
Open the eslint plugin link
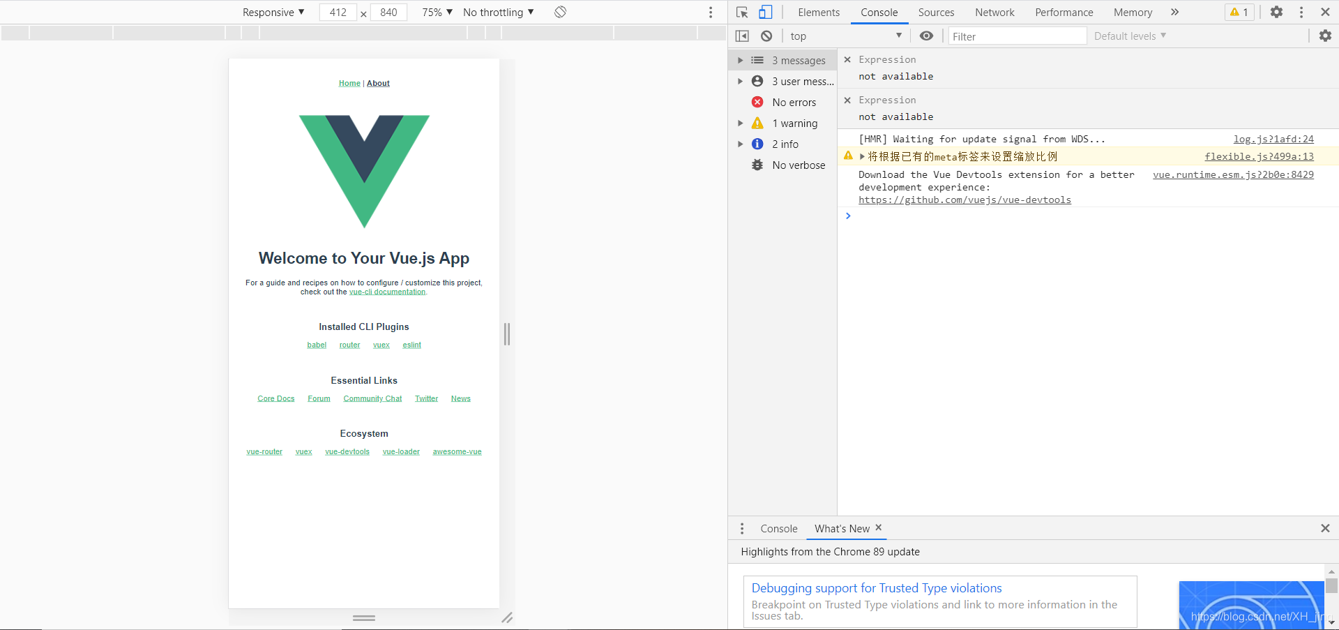(411, 345)
